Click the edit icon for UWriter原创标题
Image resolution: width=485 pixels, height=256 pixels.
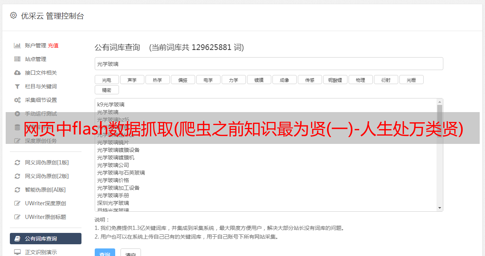click(17, 217)
